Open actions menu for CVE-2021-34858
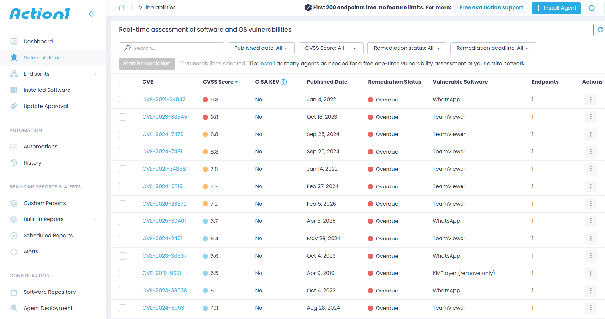 [x=591, y=169]
